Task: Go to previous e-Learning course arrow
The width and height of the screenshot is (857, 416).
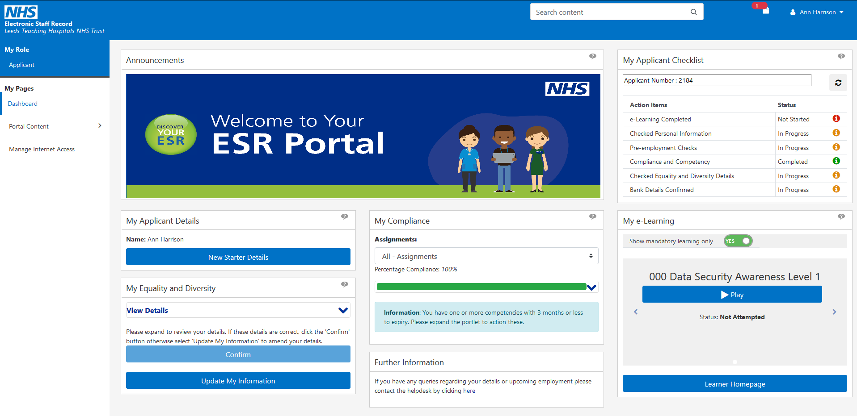Action: pos(636,312)
